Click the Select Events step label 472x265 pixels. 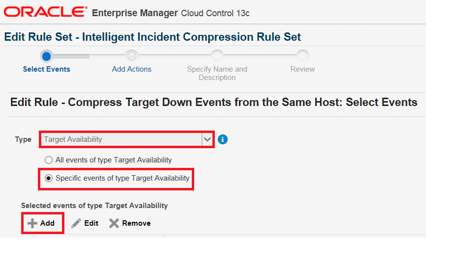tap(46, 69)
